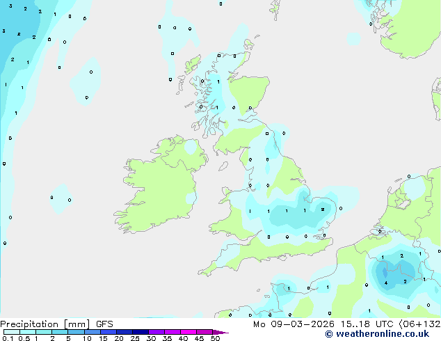Click the weatheronline.co.uk copyright link

(377, 334)
